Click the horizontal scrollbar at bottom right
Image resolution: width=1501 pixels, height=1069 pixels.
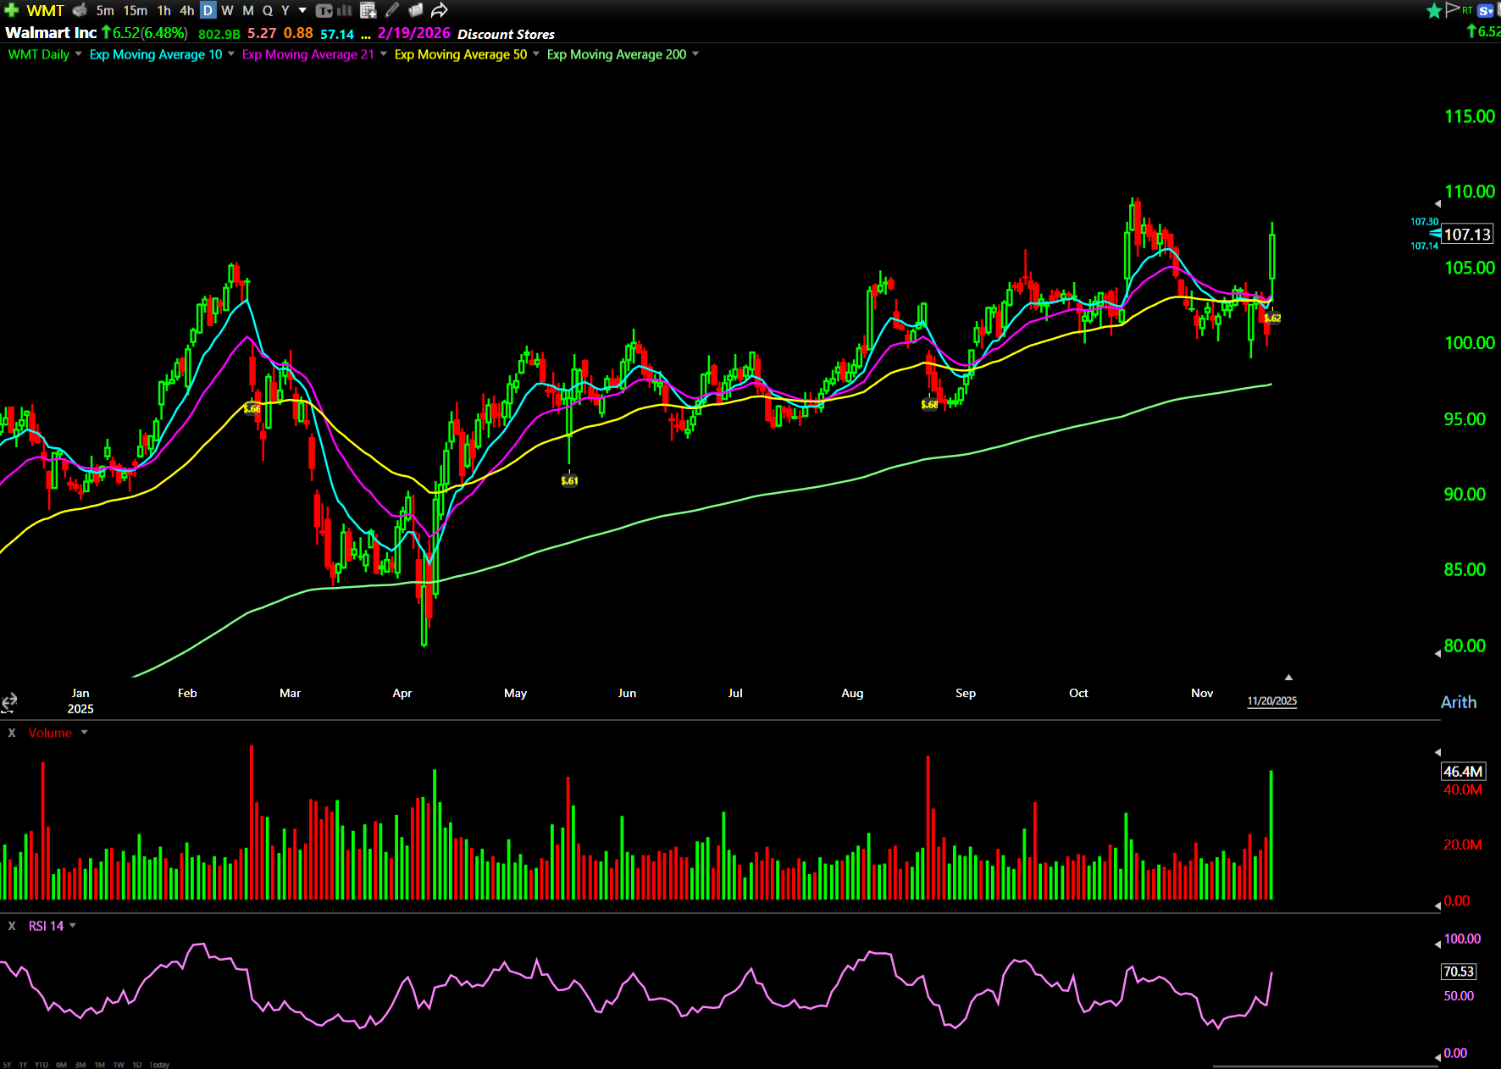(1326, 1066)
